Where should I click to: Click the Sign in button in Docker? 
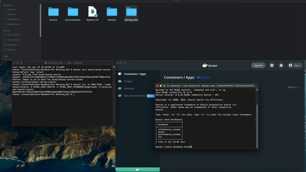[295, 65]
